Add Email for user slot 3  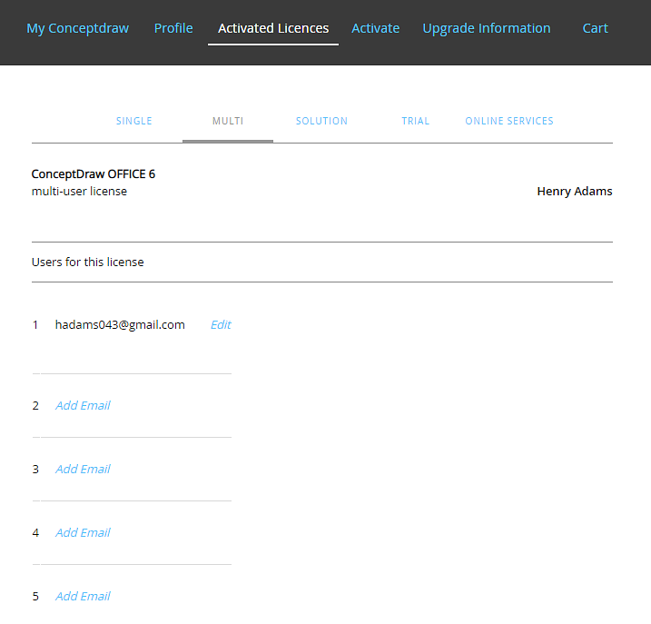[x=83, y=469]
